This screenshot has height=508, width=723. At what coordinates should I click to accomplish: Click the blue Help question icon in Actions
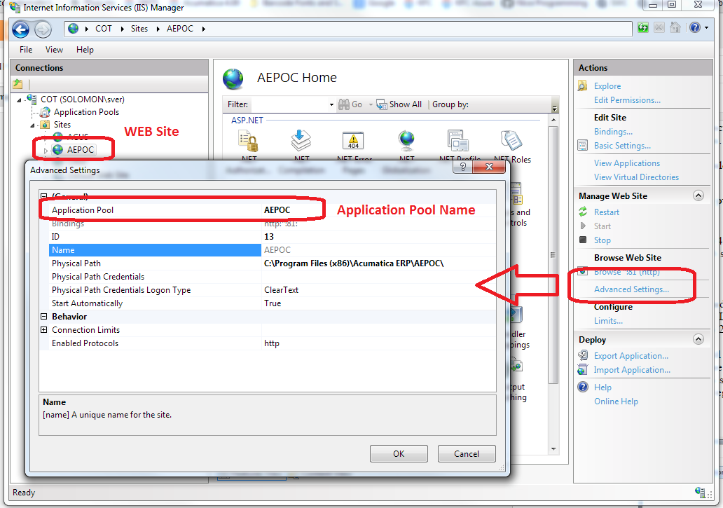click(x=583, y=387)
